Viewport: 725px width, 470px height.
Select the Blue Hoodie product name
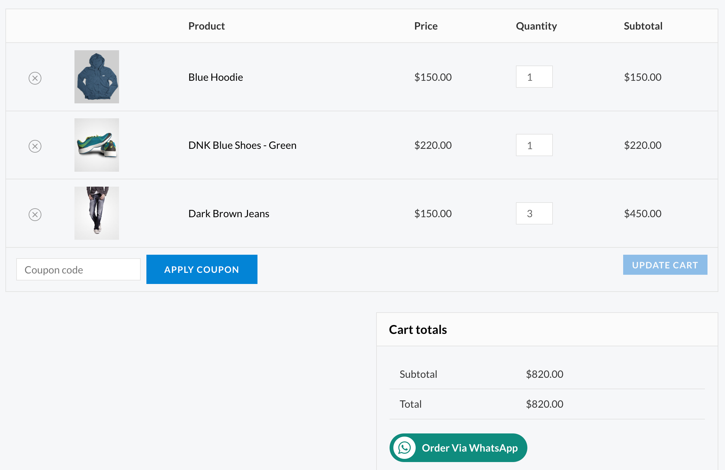[215, 77]
